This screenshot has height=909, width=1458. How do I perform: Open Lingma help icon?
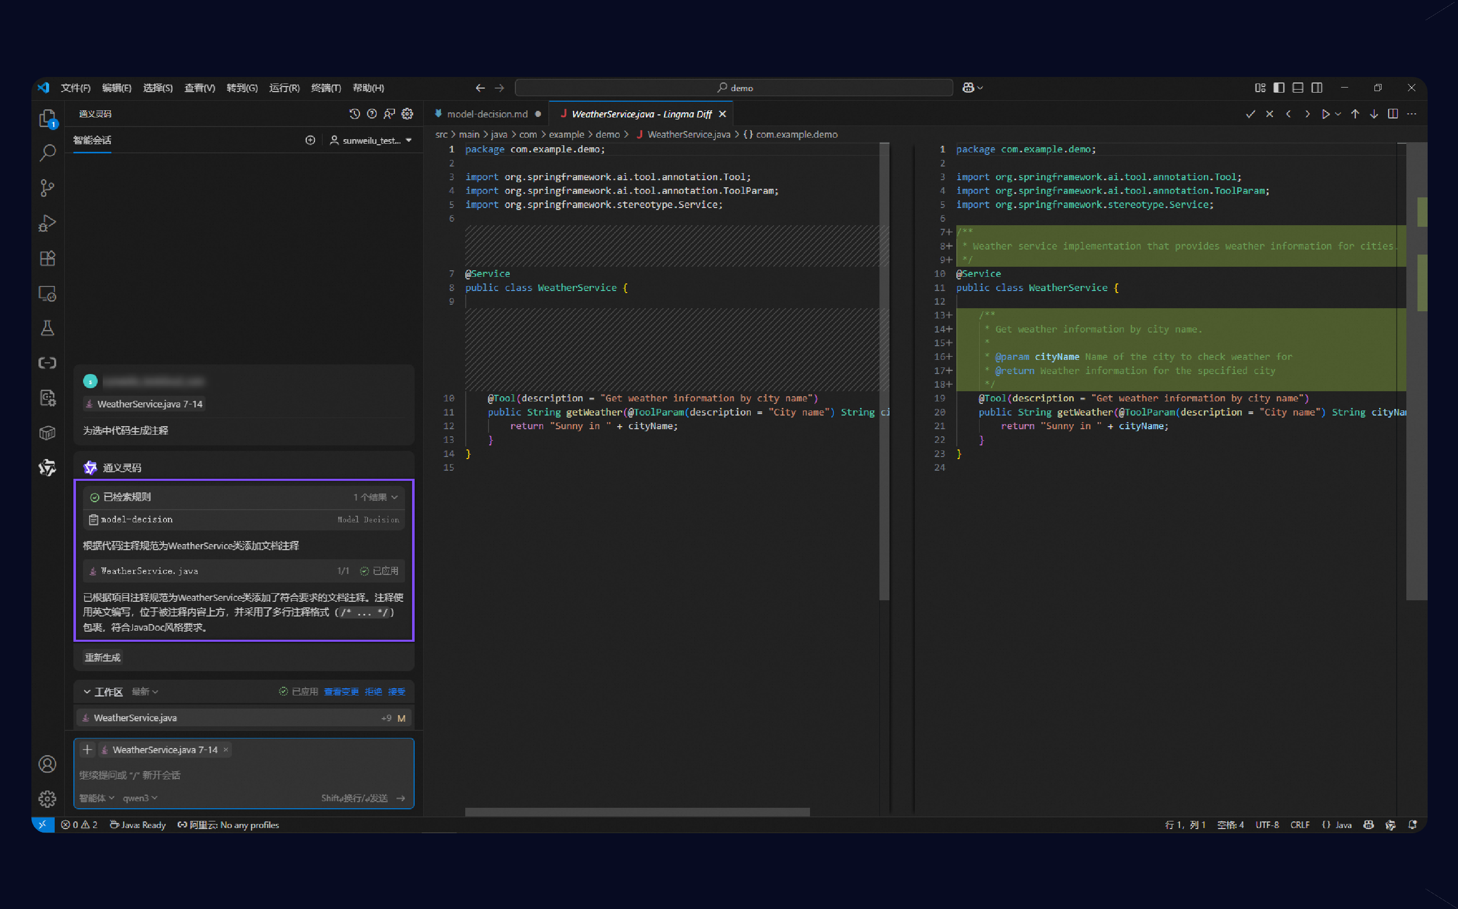tap(372, 113)
